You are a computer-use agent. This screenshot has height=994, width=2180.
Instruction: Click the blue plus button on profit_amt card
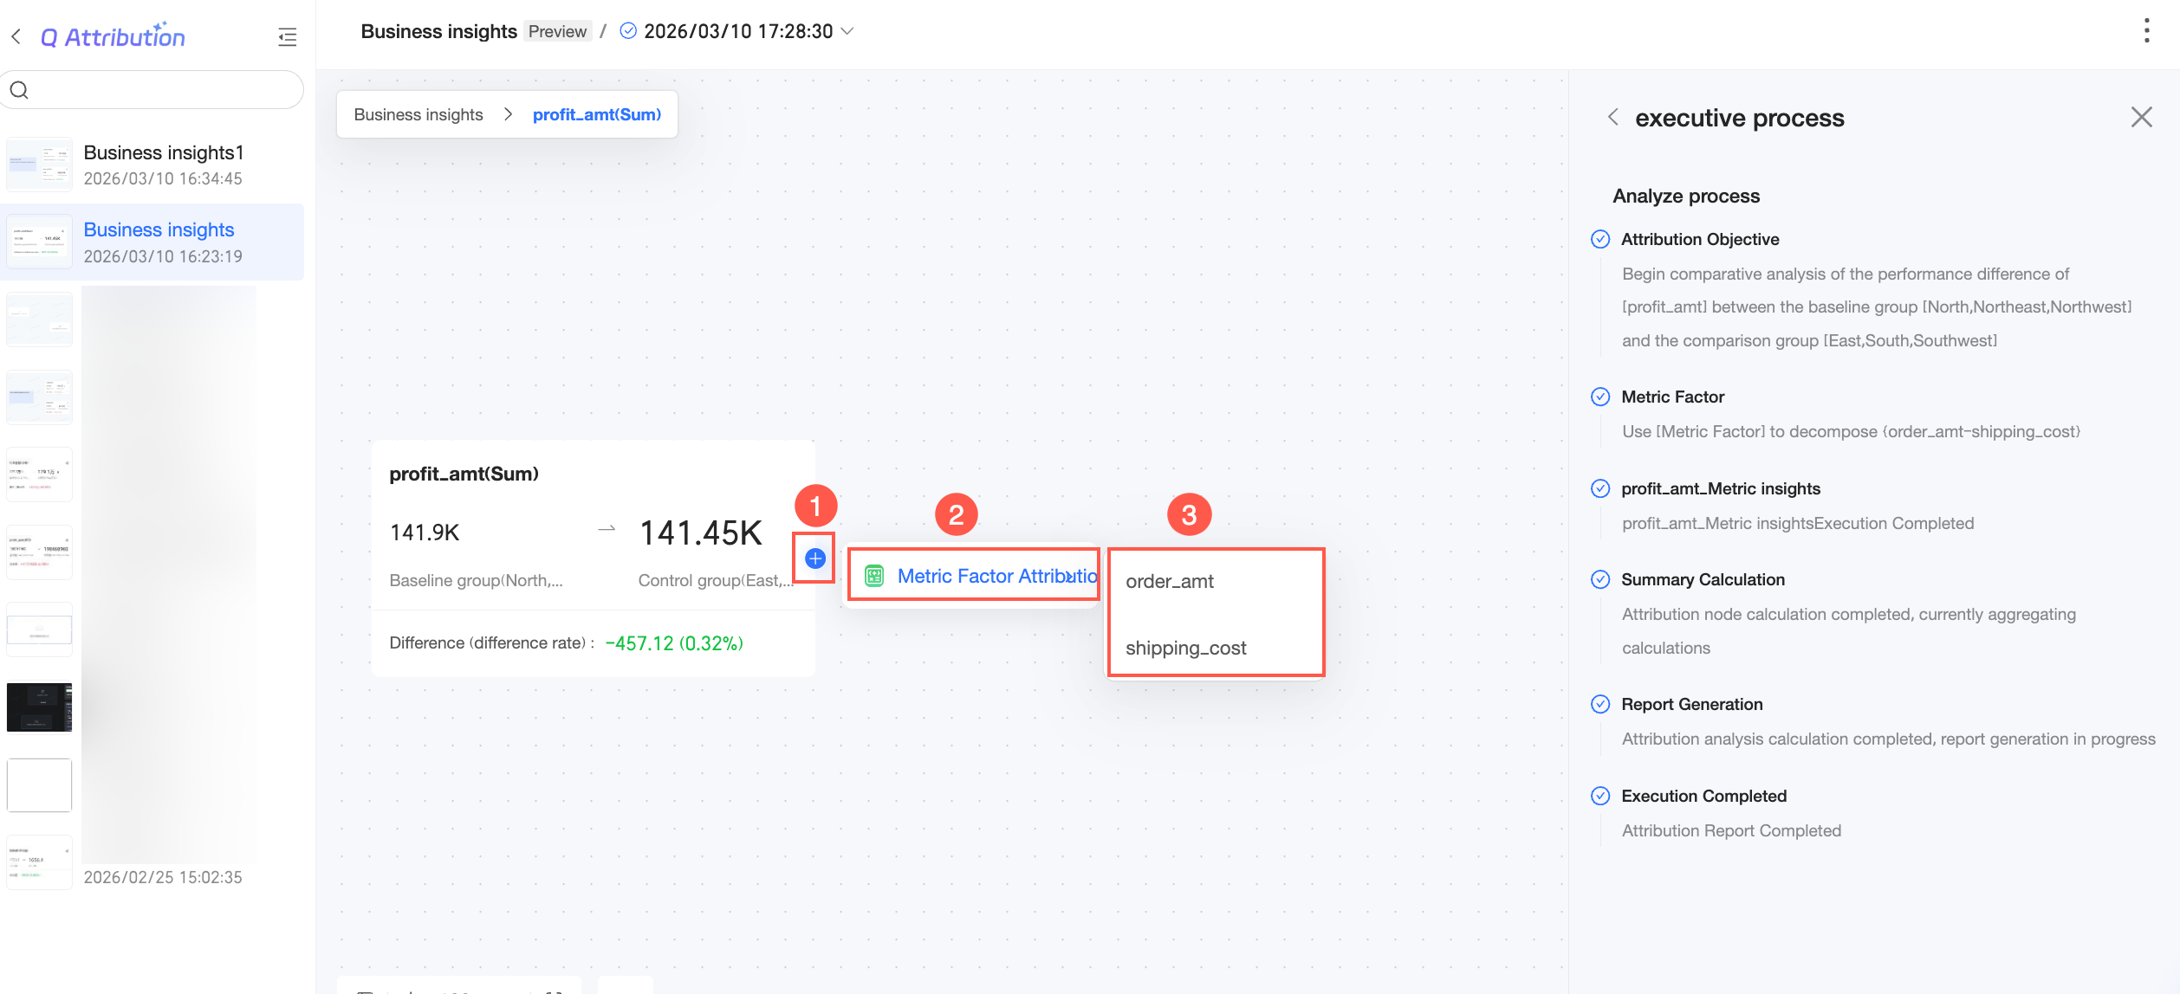(815, 558)
